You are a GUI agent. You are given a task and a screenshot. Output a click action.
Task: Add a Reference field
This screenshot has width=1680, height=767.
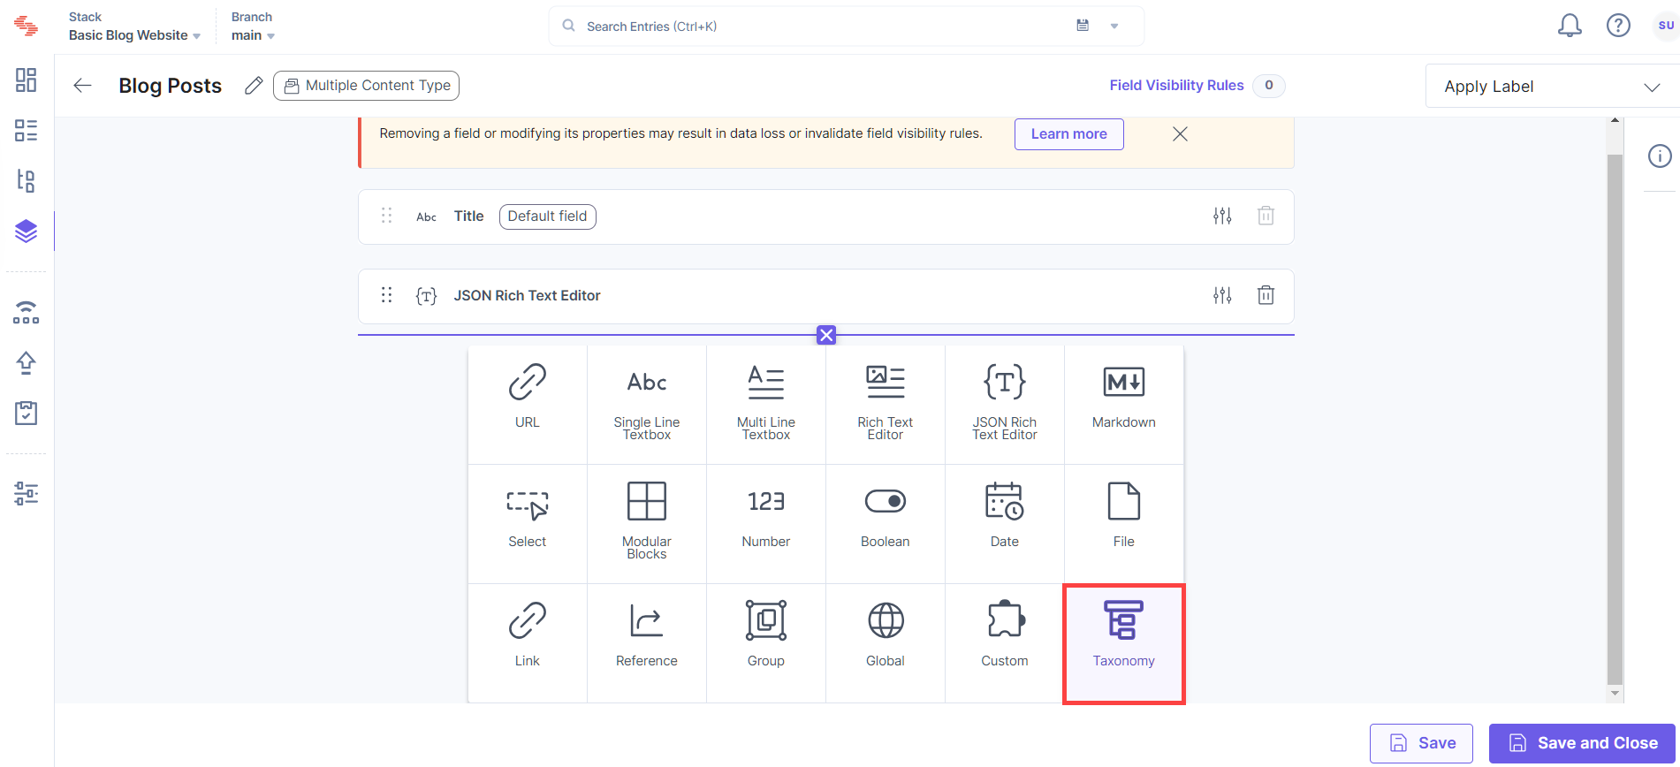(x=647, y=643)
